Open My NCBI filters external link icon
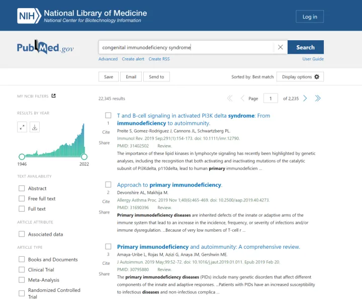This screenshot has height=299, width=362. 54,96
